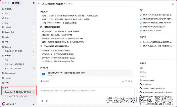Image resolution: width=177 pixels, height=107 pixels.
Task: Add a task to math folder
Action: pyautogui.click(x=34, y=37)
